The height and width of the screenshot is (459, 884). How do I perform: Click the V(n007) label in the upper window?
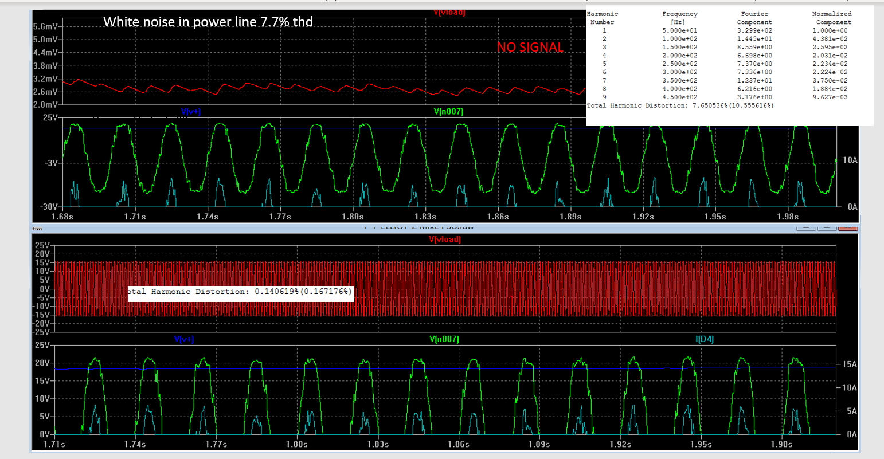448,112
